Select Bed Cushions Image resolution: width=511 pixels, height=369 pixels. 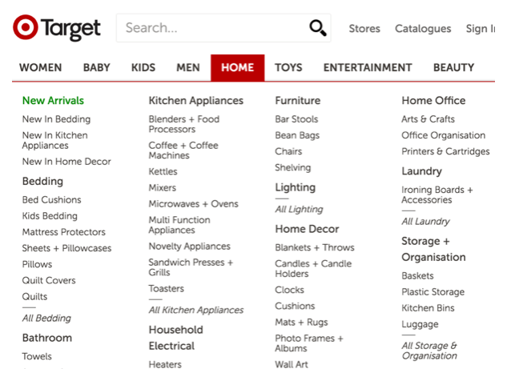[x=52, y=200]
